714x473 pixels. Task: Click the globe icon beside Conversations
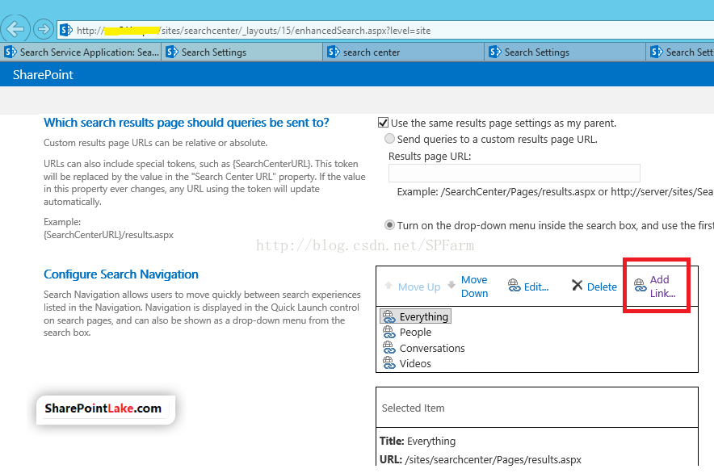(x=388, y=347)
